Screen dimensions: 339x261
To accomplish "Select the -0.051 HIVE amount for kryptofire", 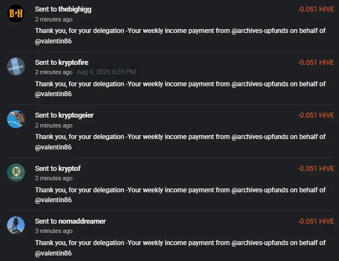I will tap(316, 63).
